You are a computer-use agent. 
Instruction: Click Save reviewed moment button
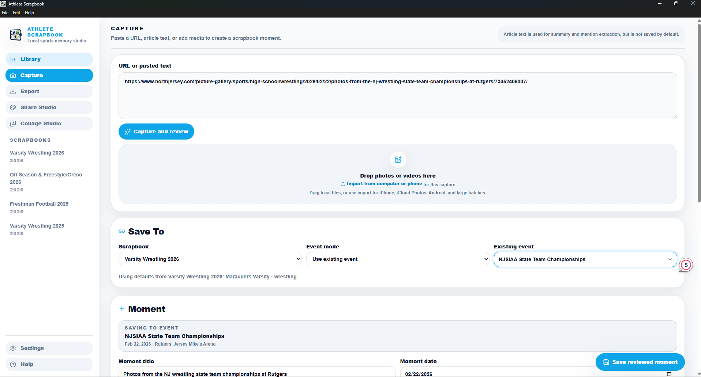640,362
